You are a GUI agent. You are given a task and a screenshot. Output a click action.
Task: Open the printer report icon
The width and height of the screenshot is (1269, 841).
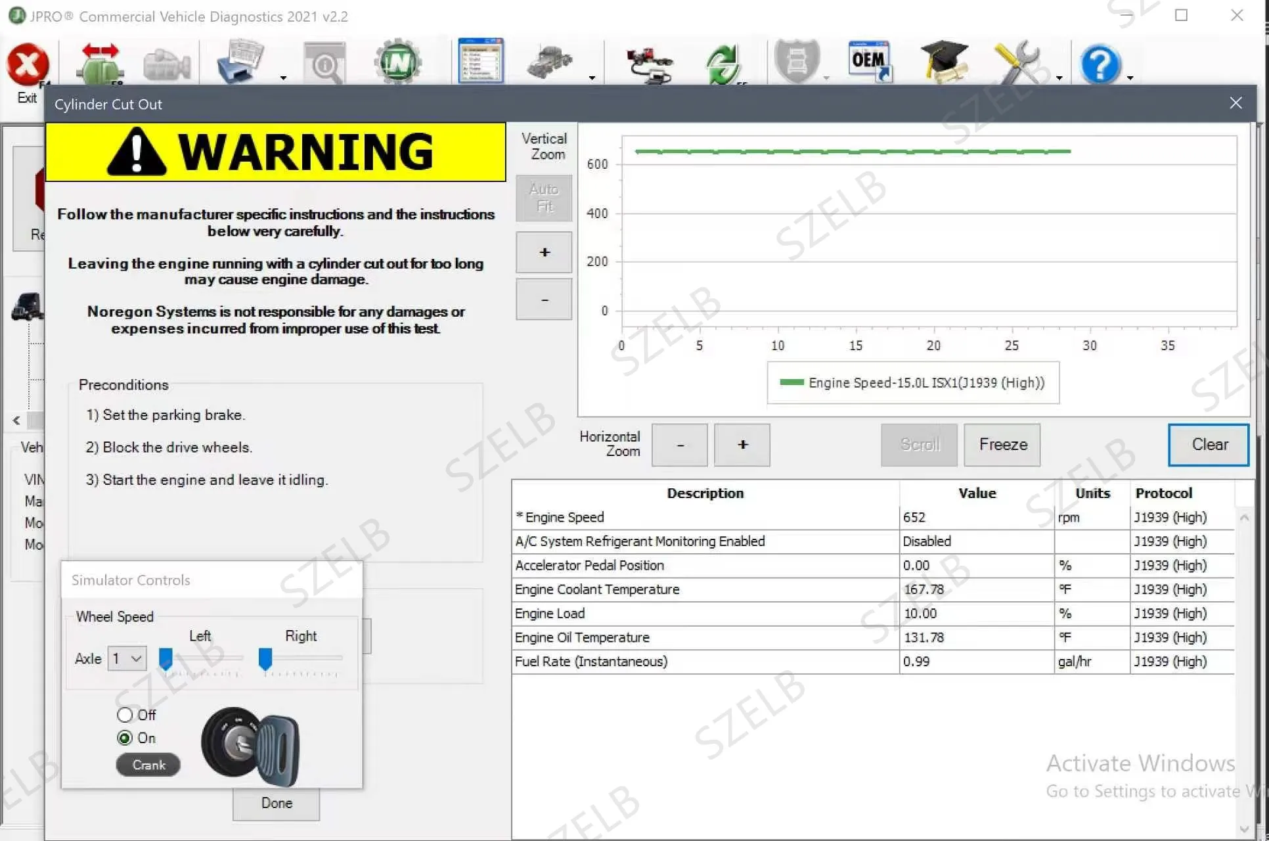tap(241, 62)
